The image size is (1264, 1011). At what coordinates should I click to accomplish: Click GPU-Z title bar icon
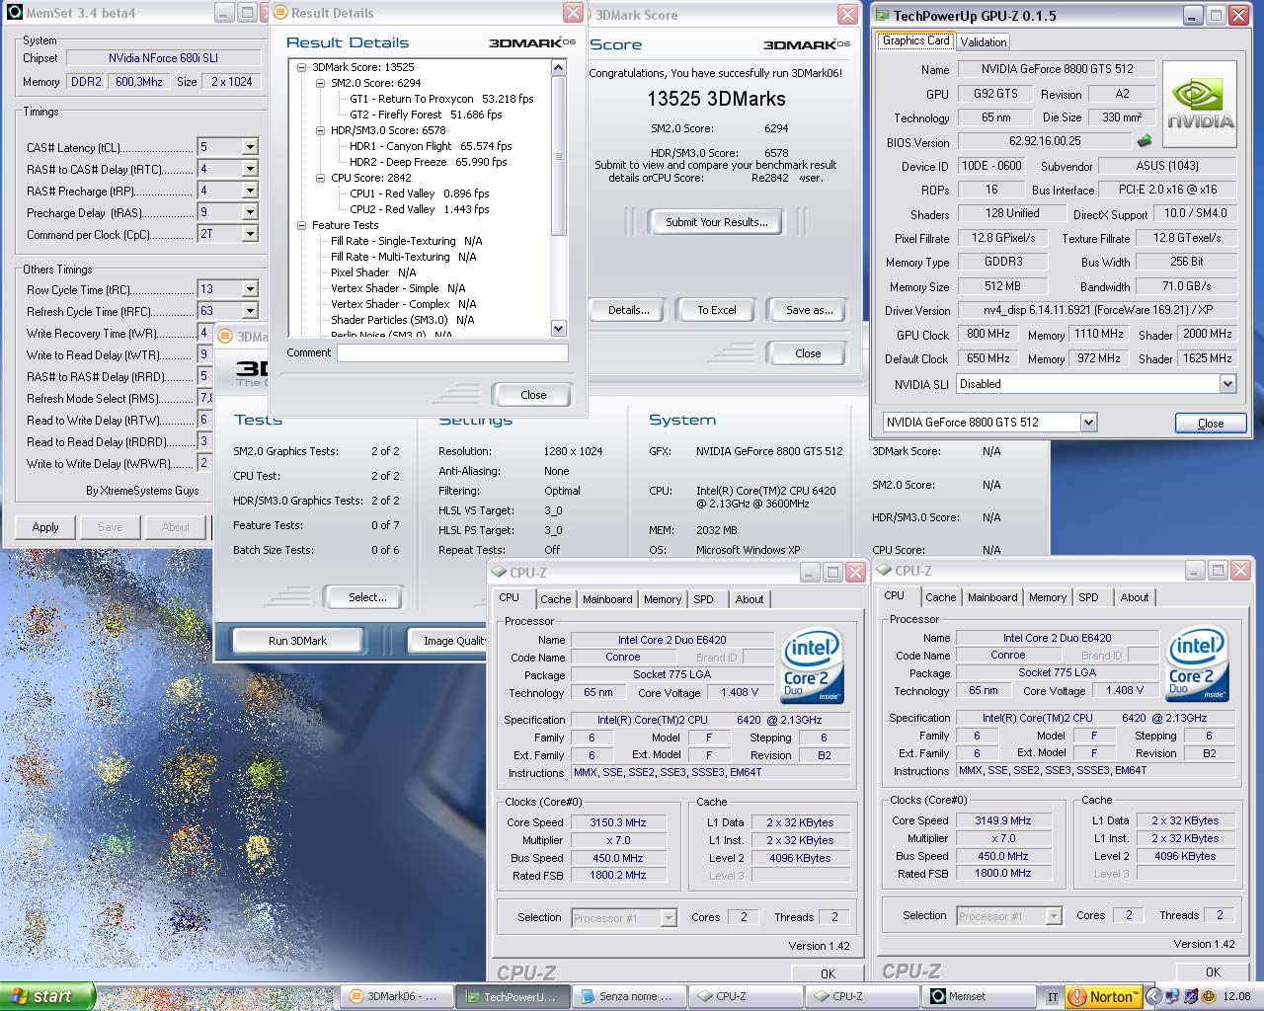(x=881, y=16)
